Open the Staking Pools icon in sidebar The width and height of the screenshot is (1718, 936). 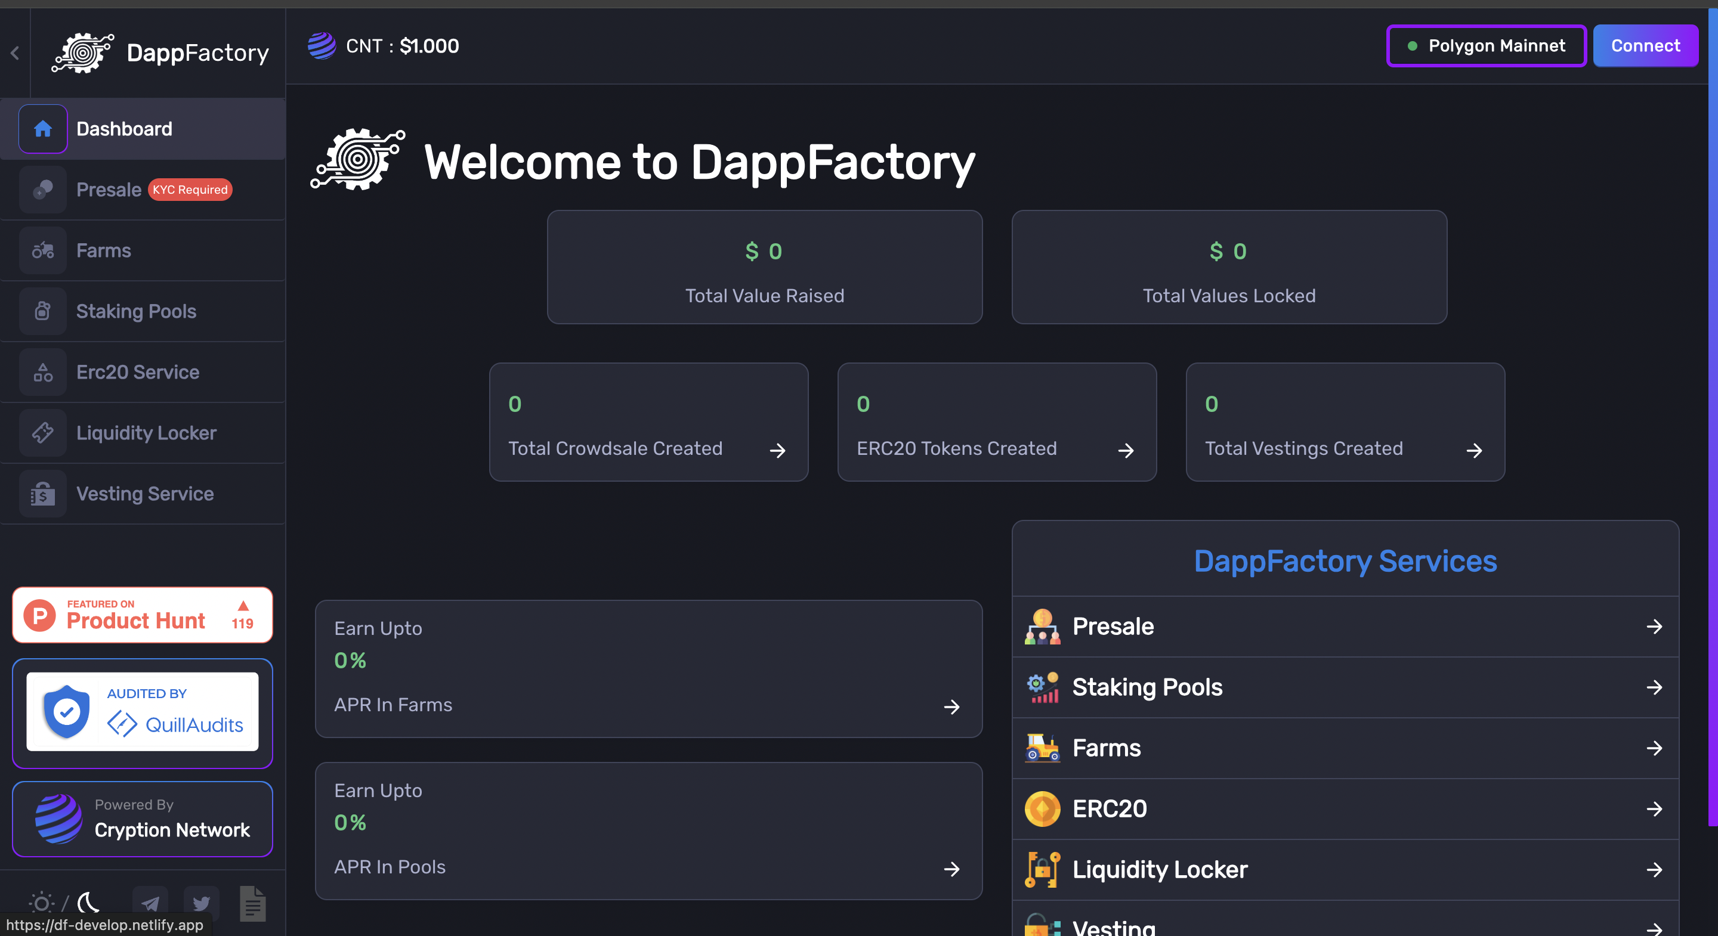point(43,311)
